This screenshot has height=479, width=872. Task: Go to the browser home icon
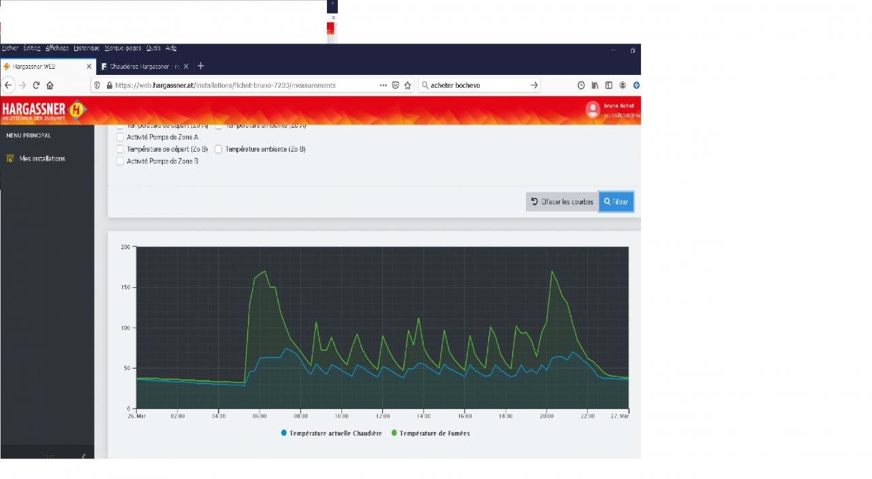pos(50,85)
